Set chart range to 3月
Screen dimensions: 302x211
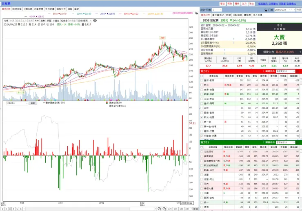tap(170, 209)
